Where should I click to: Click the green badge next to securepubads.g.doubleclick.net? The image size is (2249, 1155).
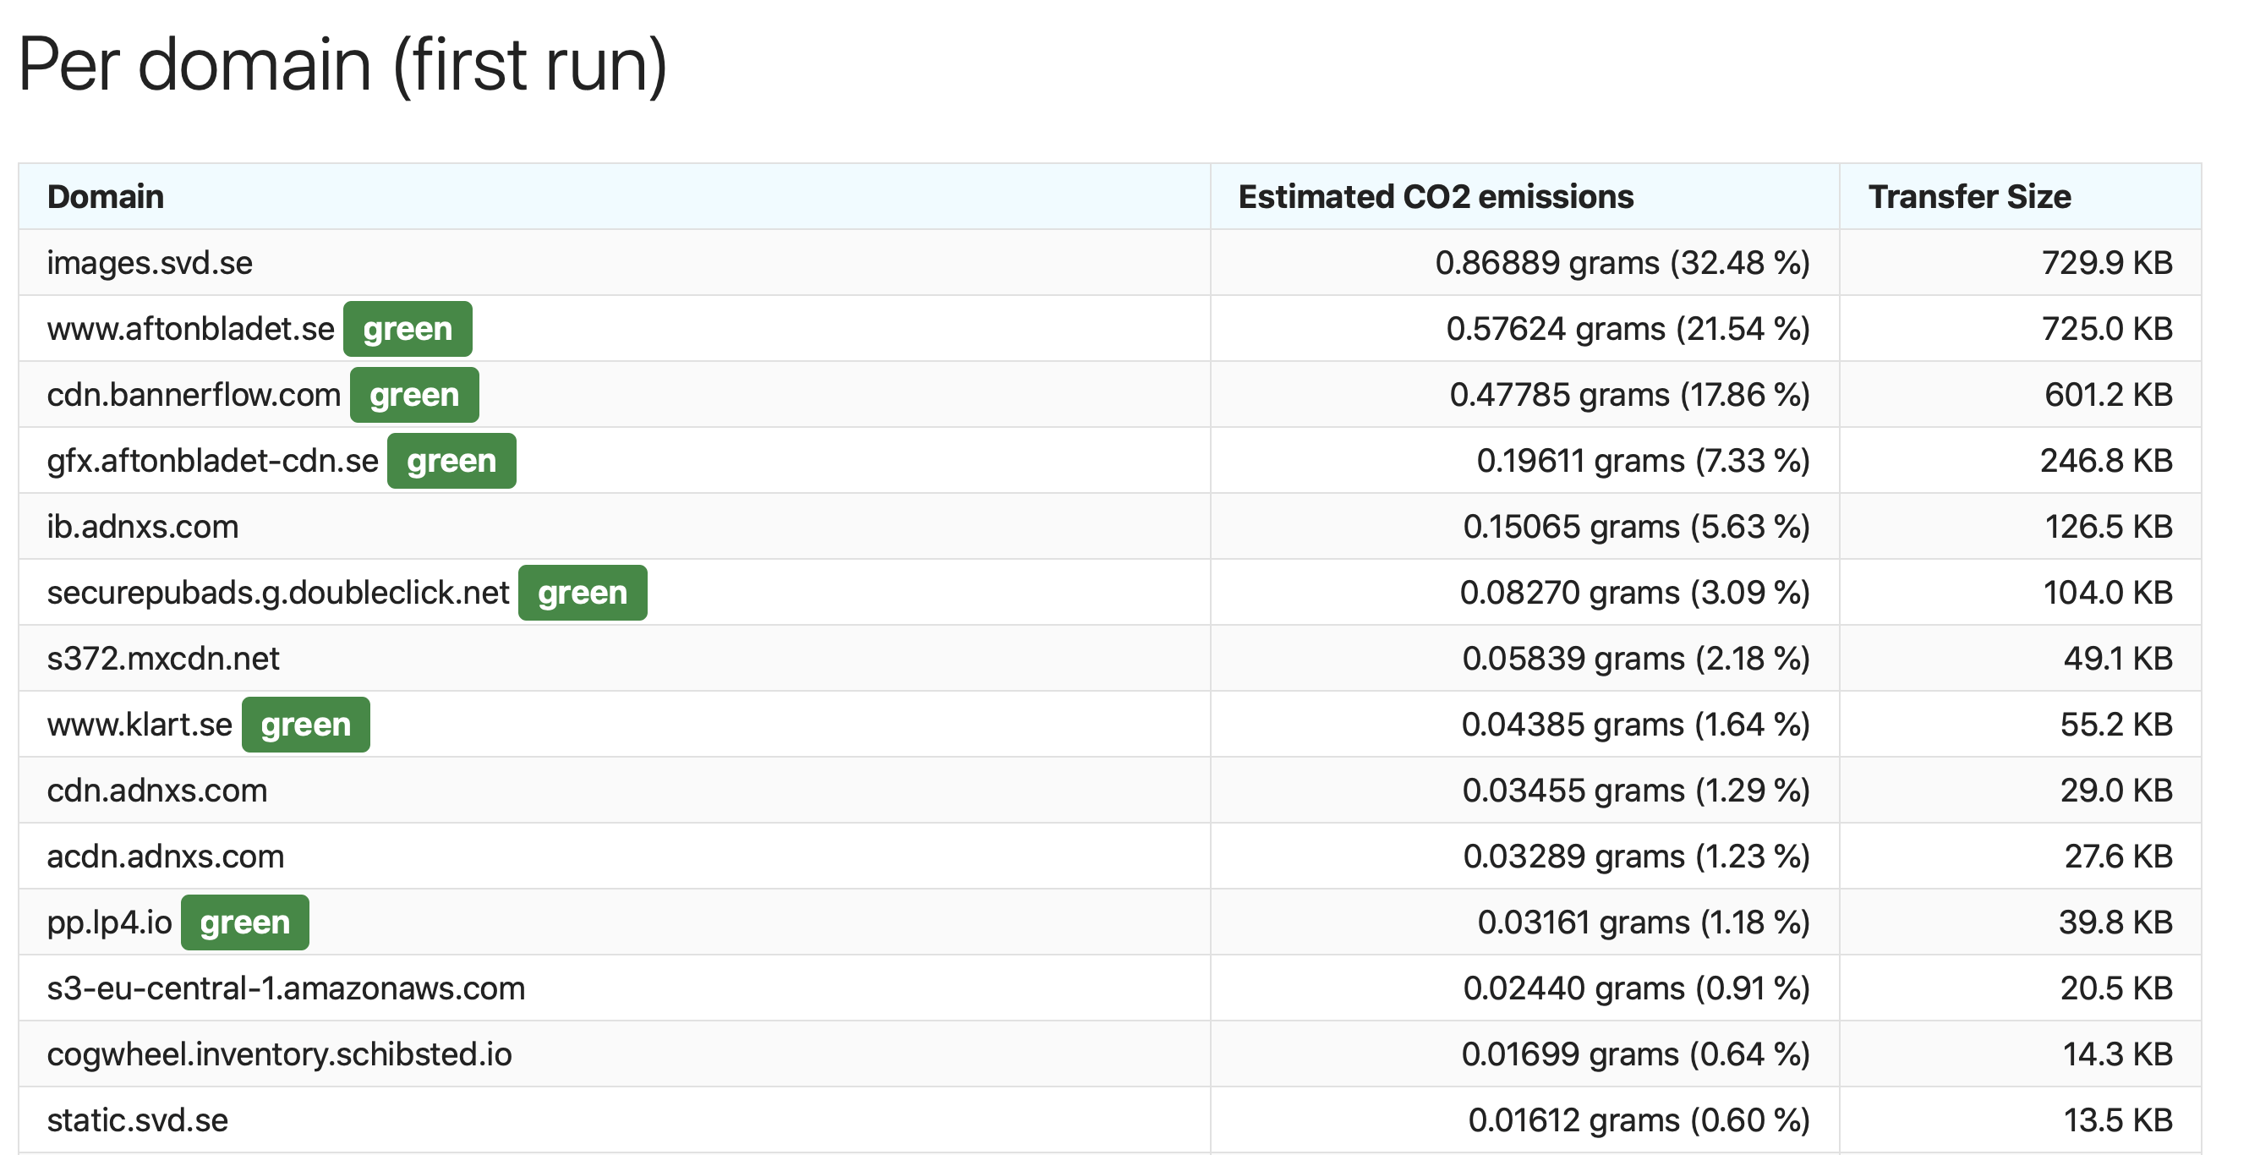click(x=583, y=593)
